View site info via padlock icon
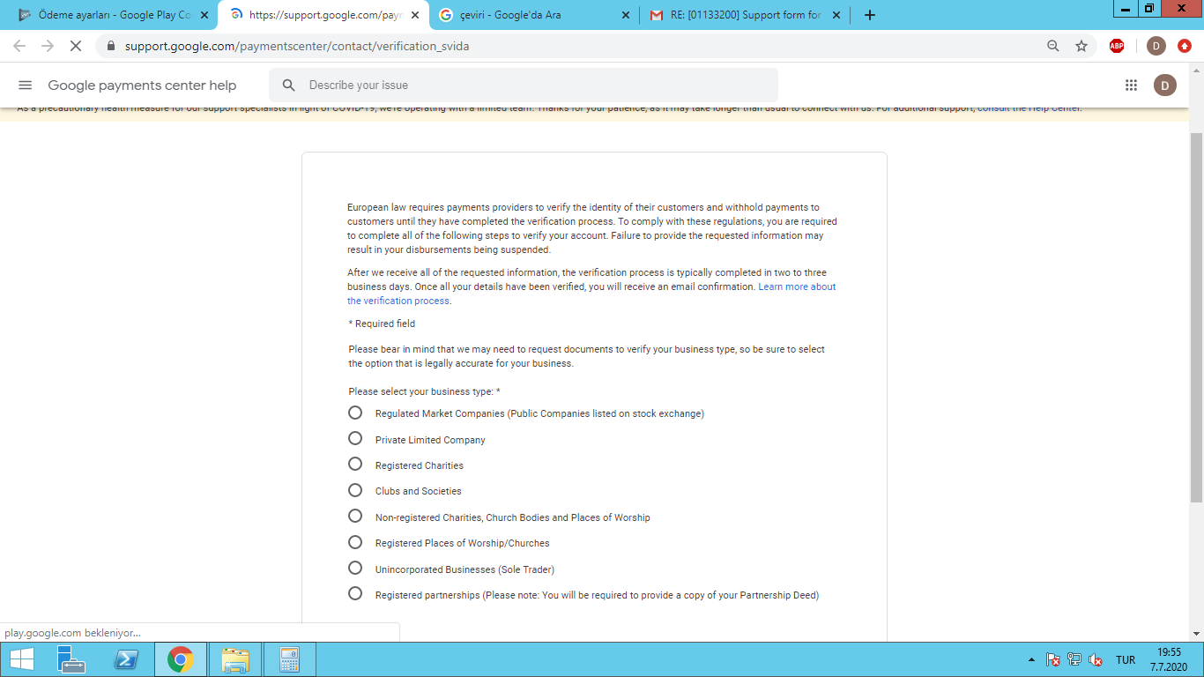 (110, 46)
